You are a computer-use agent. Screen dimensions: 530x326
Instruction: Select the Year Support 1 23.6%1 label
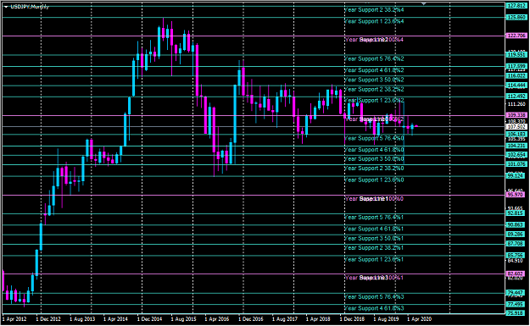(x=374, y=259)
